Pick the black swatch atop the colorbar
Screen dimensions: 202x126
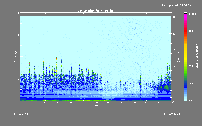pyautogui.click(x=185, y=13)
